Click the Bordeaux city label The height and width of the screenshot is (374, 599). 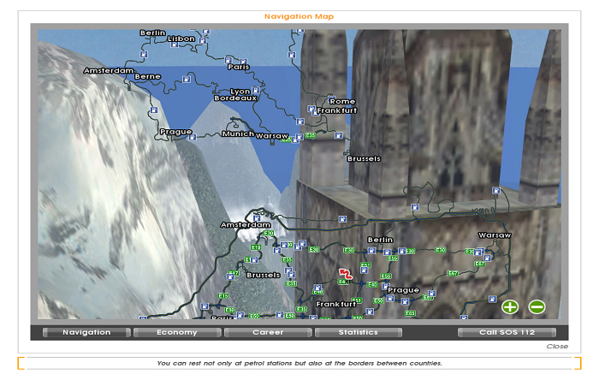(x=235, y=98)
